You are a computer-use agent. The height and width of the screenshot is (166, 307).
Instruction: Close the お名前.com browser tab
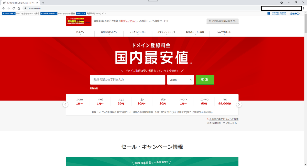[x=37, y=3]
